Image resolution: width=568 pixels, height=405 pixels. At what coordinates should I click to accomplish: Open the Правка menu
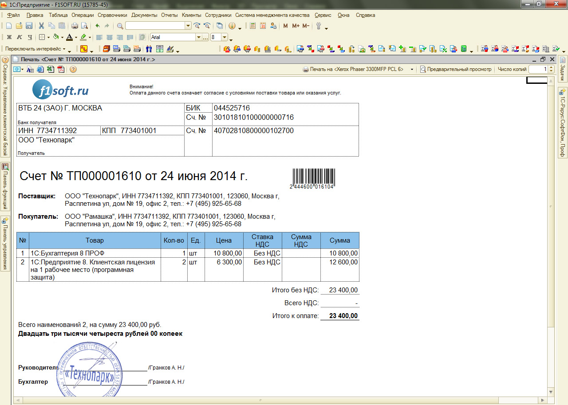pyautogui.click(x=35, y=15)
